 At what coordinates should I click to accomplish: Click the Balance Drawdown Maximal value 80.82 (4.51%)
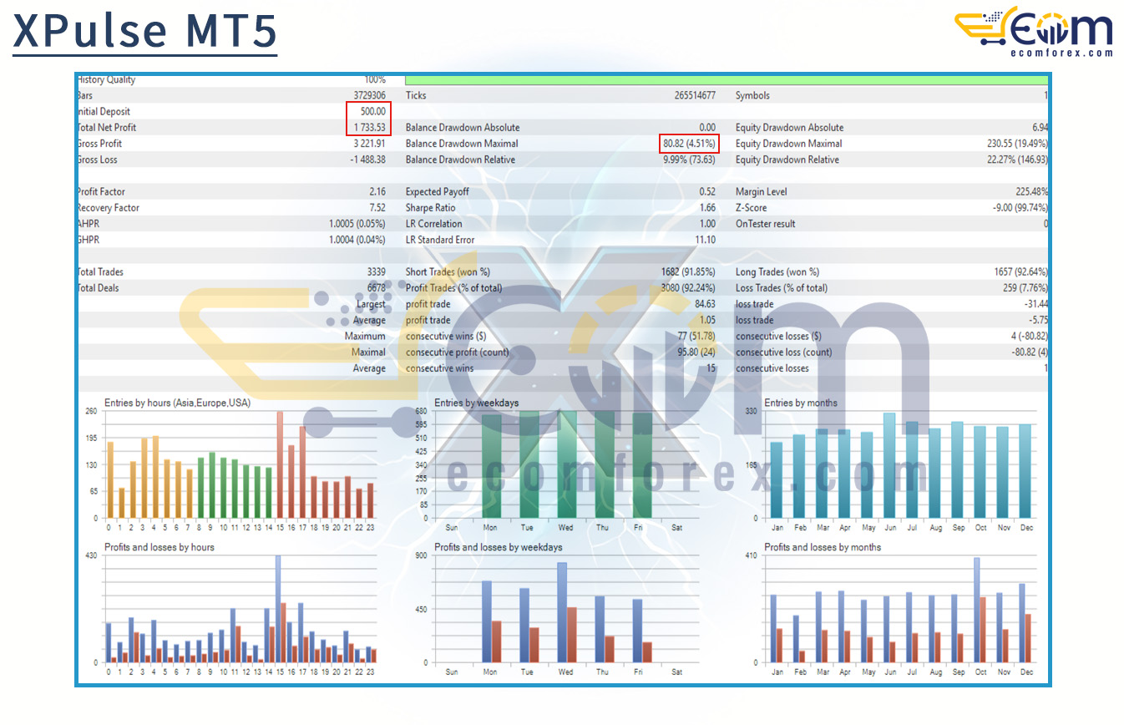[x=689, y=144]
